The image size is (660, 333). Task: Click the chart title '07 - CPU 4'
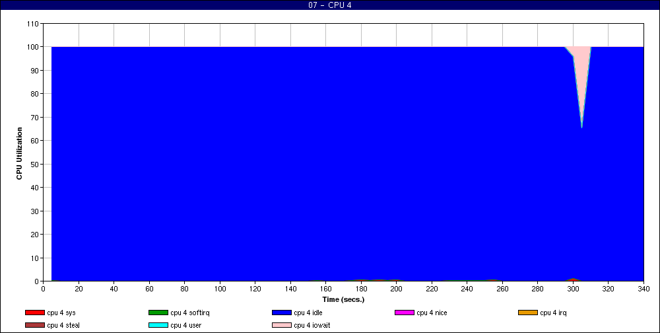(330, 5)
